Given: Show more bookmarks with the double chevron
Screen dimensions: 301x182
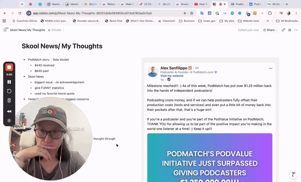Looking at the screenshot, I should click(x=267, y=21).
